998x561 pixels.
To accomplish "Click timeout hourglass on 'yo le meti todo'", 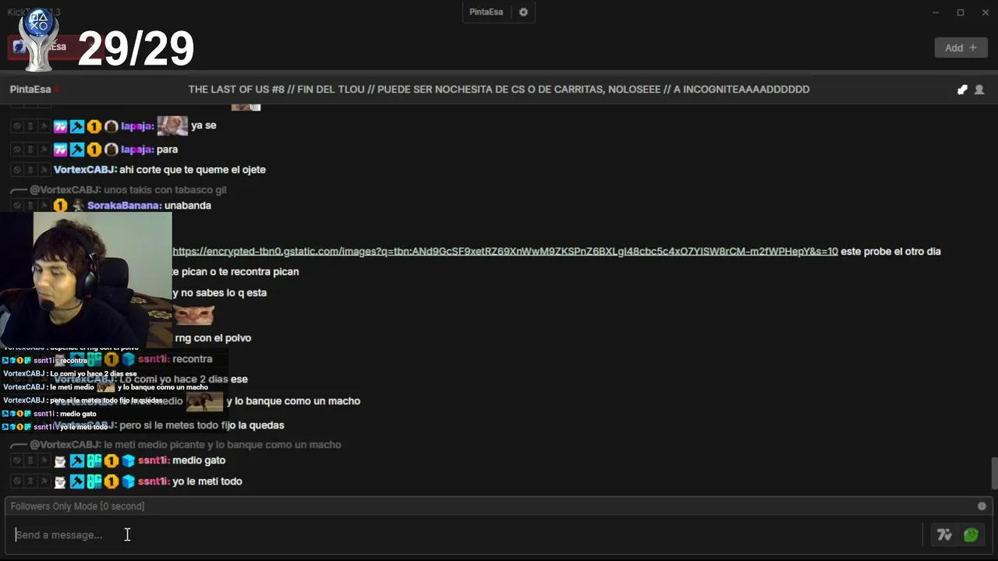I will click(30, 482).
